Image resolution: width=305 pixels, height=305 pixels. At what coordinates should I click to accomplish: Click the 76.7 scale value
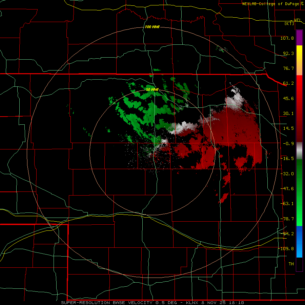point(288,68)
